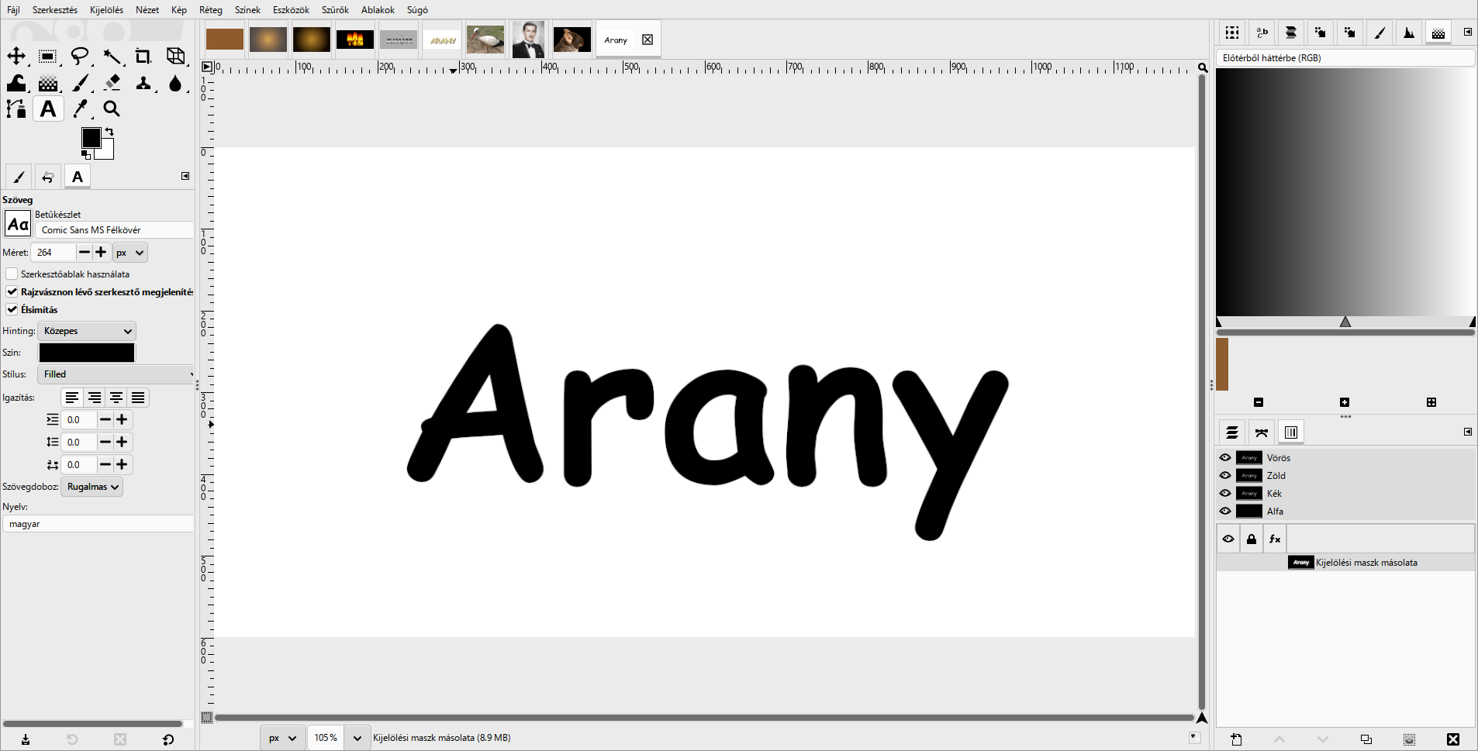1478x751 pixels.
Task: Hide the Zöld channel
Action: point(1225,475)
